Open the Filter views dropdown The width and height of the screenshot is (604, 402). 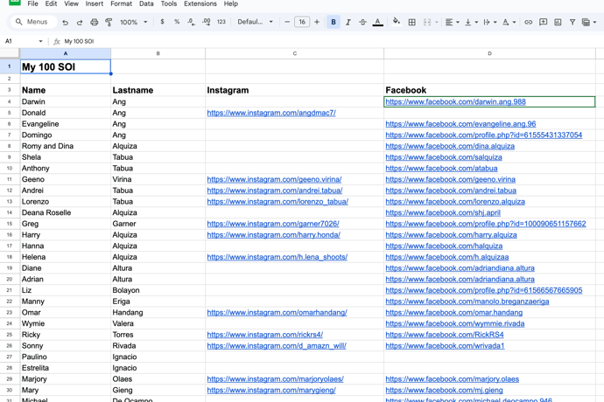[589, 23]
